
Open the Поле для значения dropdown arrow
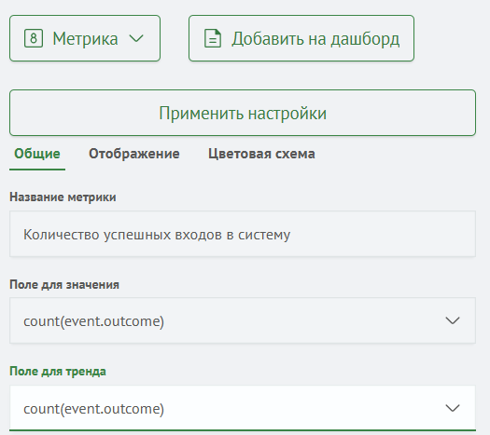453,320
